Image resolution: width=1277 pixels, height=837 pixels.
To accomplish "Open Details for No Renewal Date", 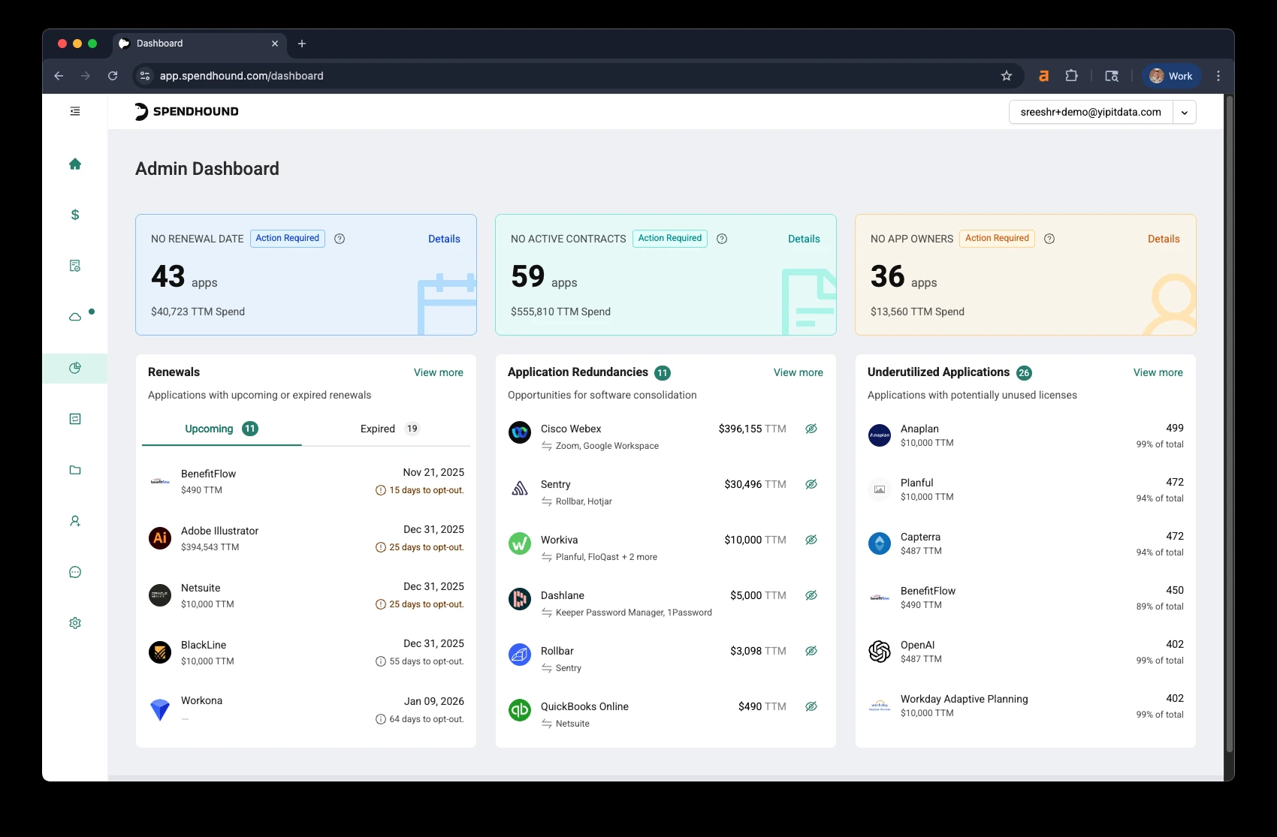I will [x=444, y=239].
